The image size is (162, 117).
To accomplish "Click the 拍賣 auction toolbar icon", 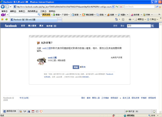I will point(110,15).
